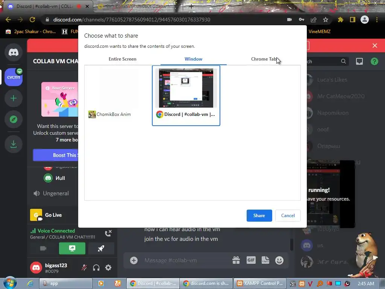This screenshot has width=385, height=289.
Task: Open Chrome profile avatar
Action: (x=365, y=20)
